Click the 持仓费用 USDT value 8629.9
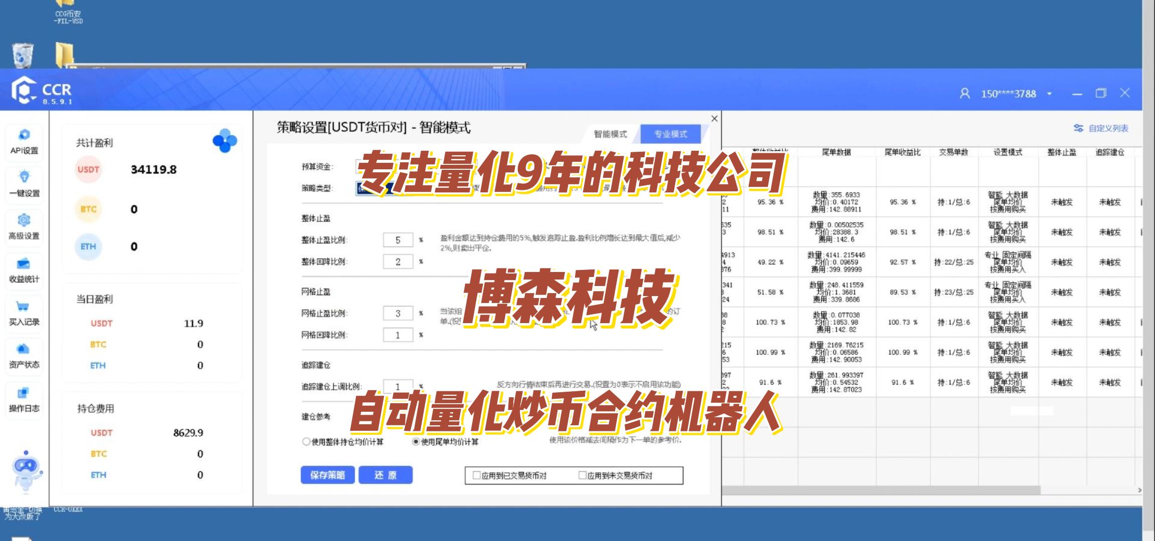 point(188,433)
